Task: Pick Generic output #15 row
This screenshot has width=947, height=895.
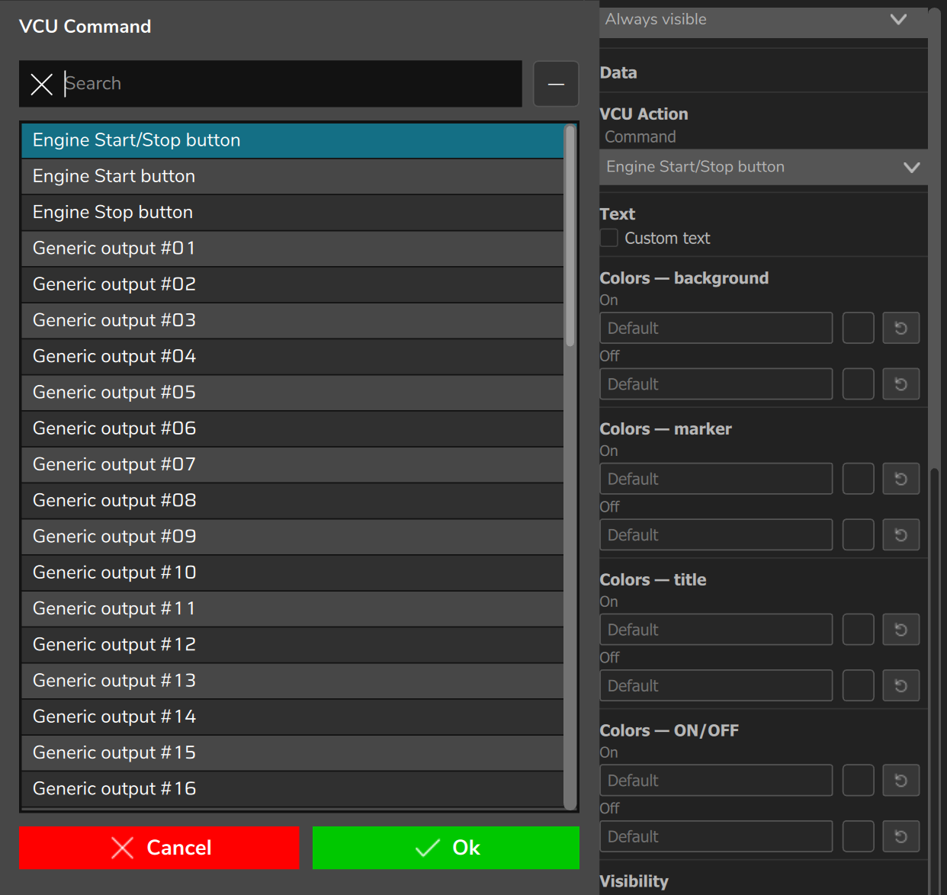Action: 293,752
